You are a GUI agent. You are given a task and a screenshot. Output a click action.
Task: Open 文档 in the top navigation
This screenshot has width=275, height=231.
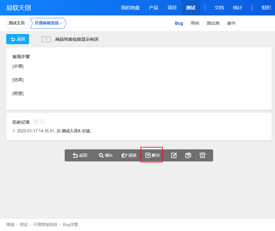point(219,8)
